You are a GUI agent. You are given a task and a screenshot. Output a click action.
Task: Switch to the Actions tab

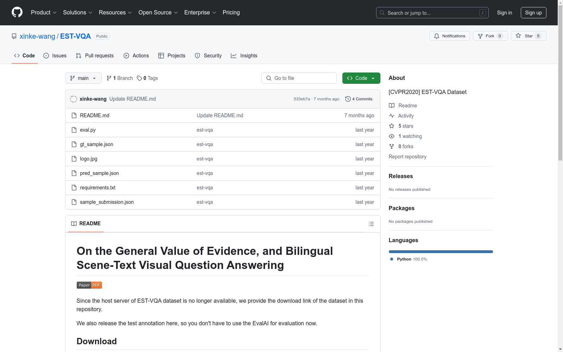tap(136, 56)
